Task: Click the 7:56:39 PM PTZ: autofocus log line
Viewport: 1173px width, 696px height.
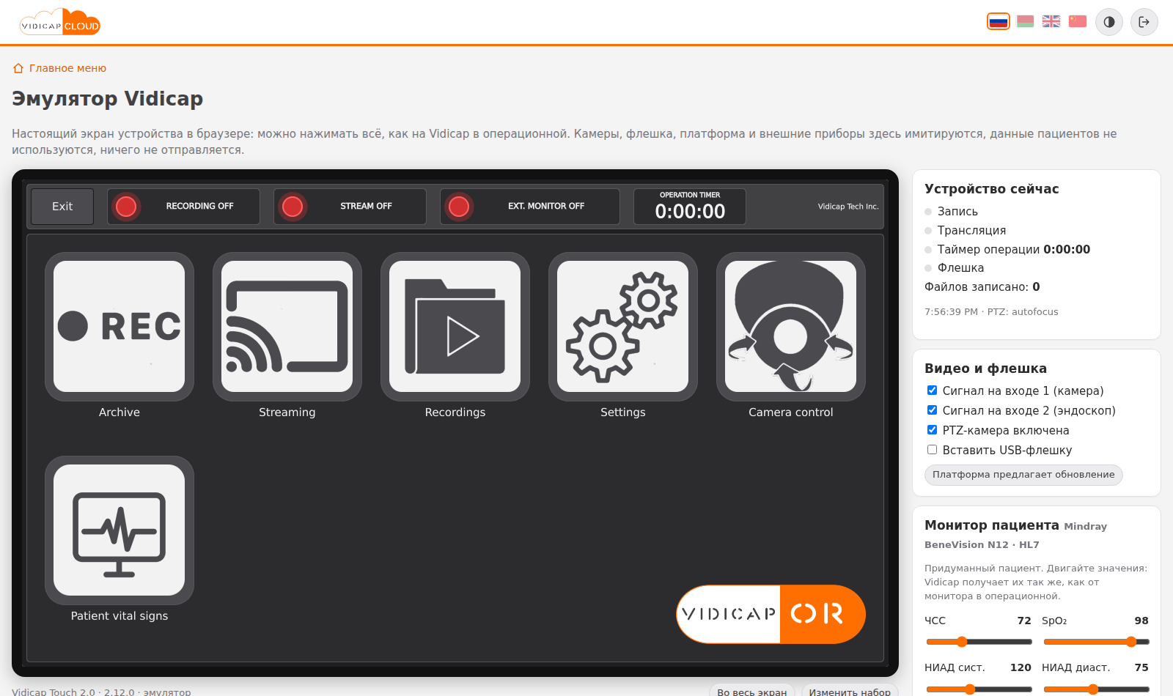Action: click(991, 311)
